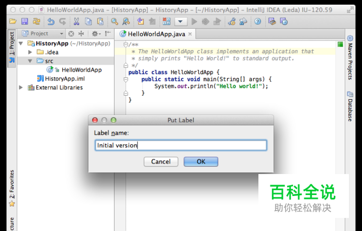
Task: Select the src folder row
Action: [x=65, y=61]
